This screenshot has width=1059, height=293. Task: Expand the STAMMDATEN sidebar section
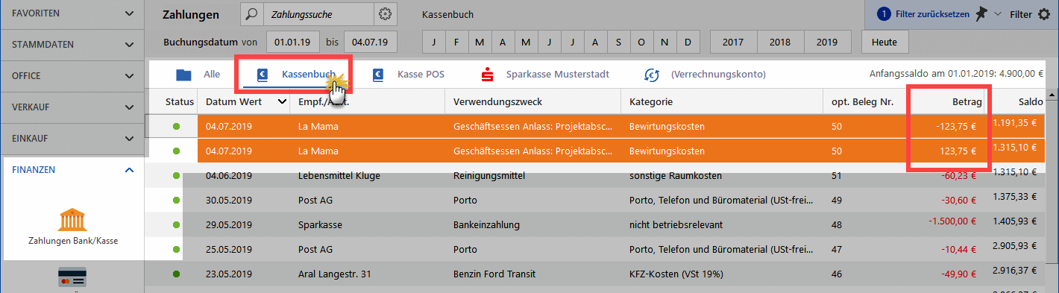coord(72,45)
